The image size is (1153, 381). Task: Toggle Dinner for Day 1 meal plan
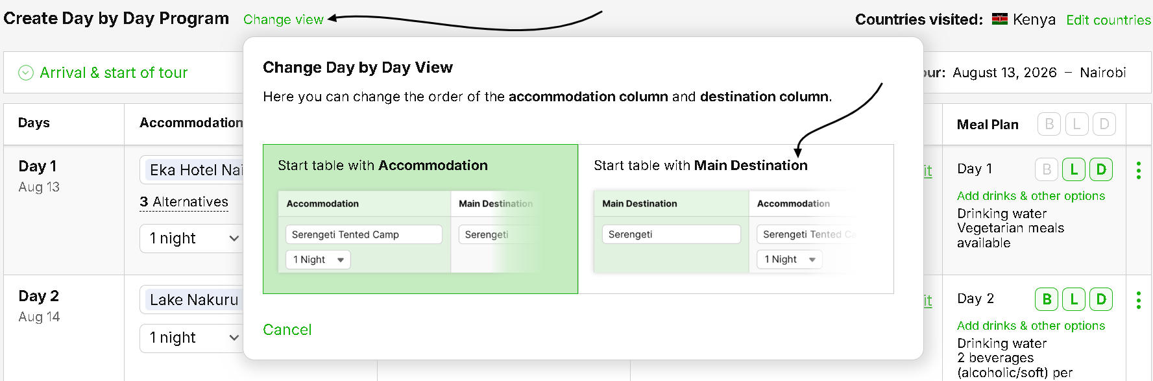click(1101, 169)
